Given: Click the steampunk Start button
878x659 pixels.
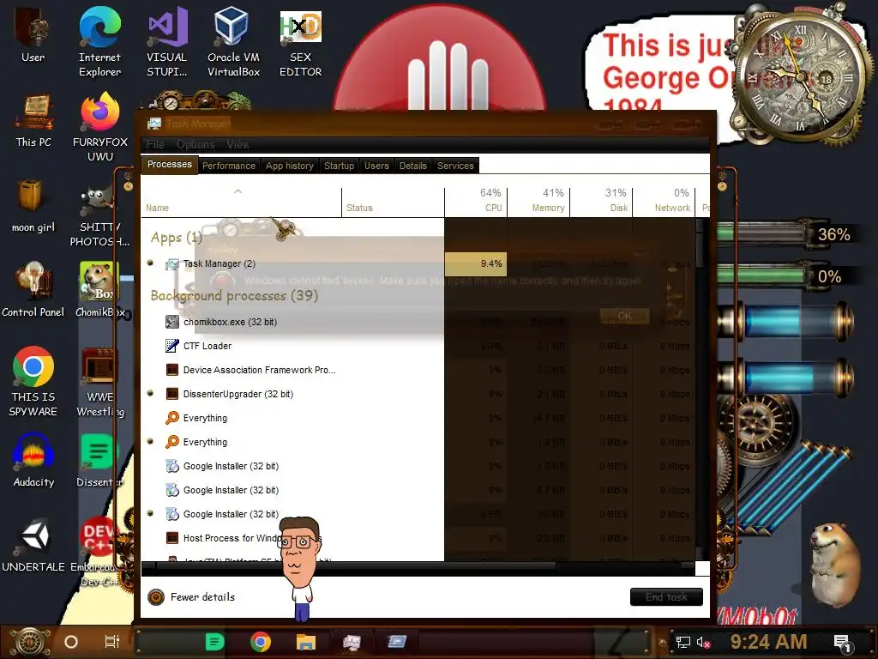Looking at the screenshot, I should coord(31,642).
